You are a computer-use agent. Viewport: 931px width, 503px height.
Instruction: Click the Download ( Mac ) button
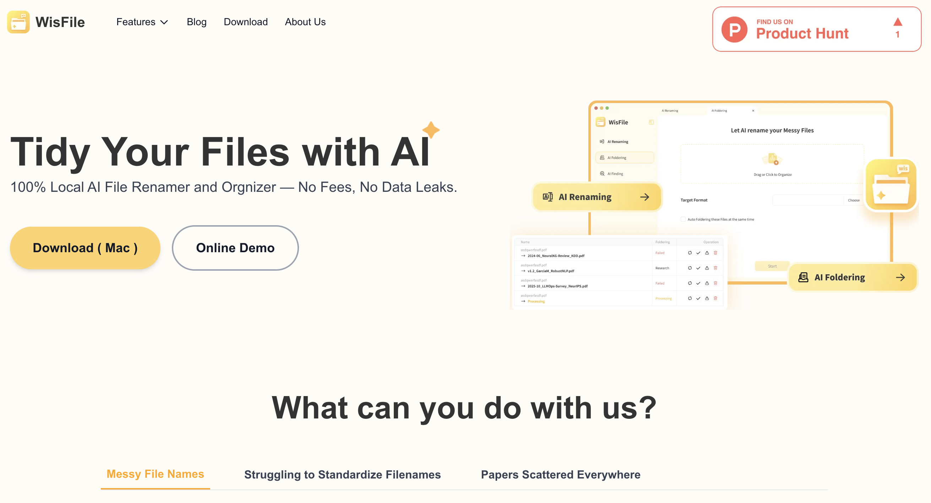[85, 248]
